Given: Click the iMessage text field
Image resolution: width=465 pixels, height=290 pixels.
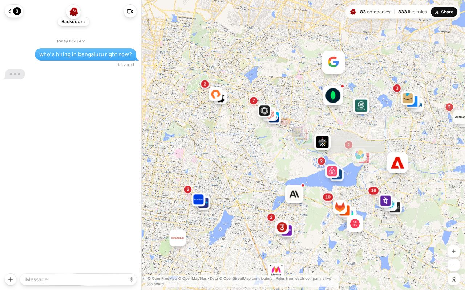Looking at the screenshot, I should click(x=78, y=279).
